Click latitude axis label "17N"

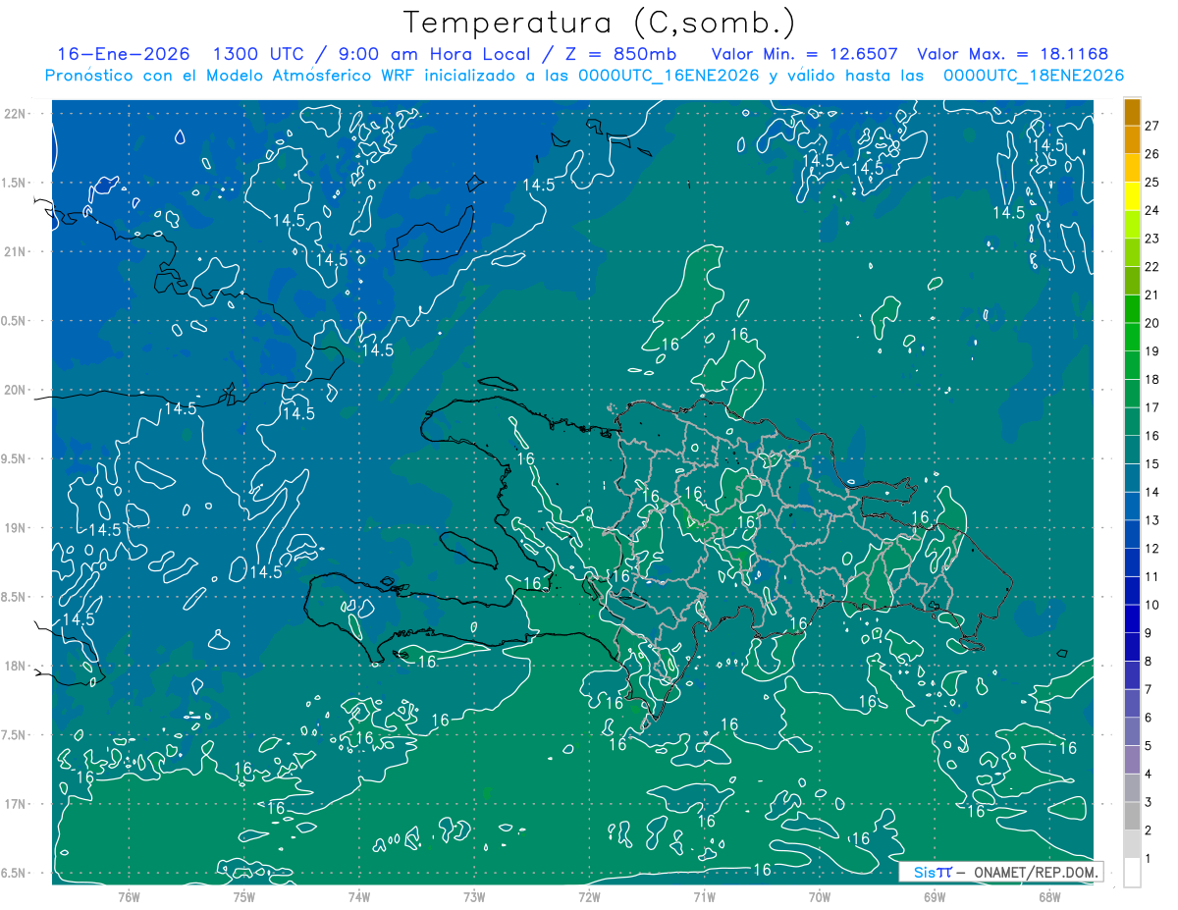[x=14, y=804]
